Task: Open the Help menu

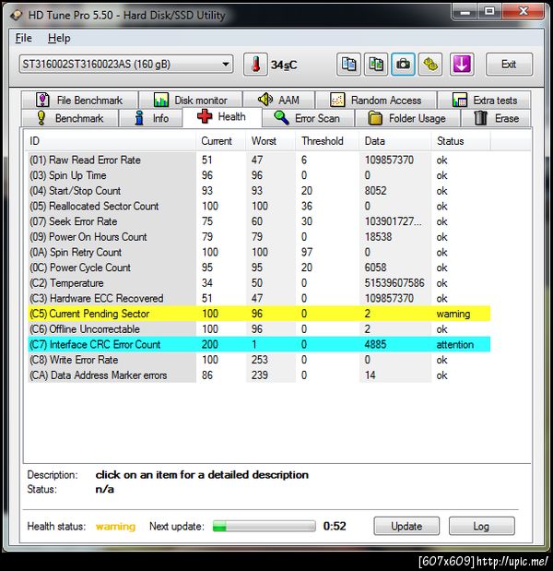Action: pyautogui.click(x=59, y=38)
